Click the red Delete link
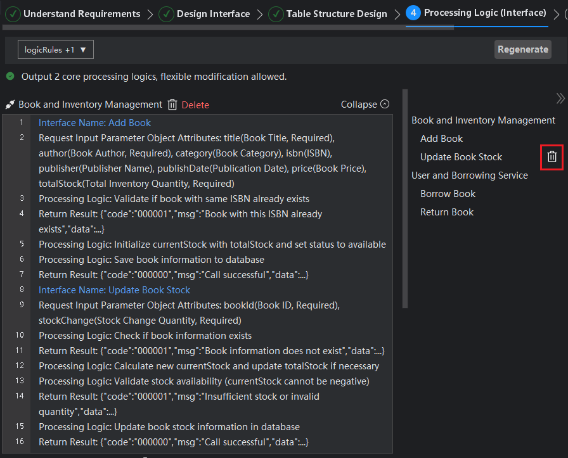The width and height of the screenshot is (568, 458). click(x=195, y=105)
